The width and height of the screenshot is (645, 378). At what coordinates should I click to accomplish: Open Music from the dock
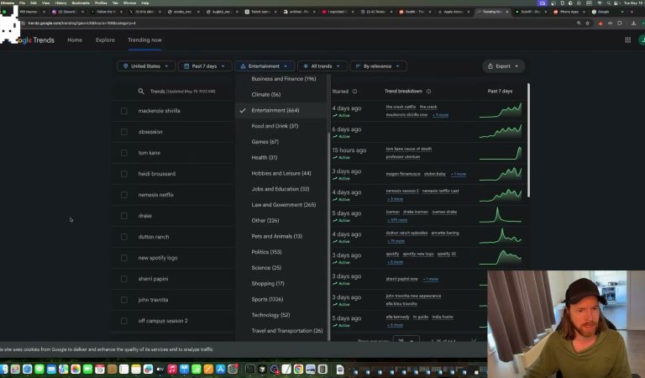pyautogui.click(x=172, y=369)
